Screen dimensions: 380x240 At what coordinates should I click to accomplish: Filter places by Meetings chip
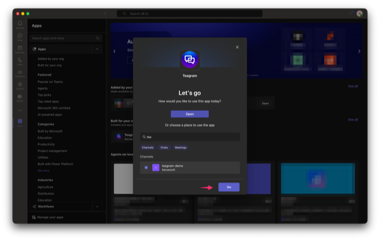(180, 148)
